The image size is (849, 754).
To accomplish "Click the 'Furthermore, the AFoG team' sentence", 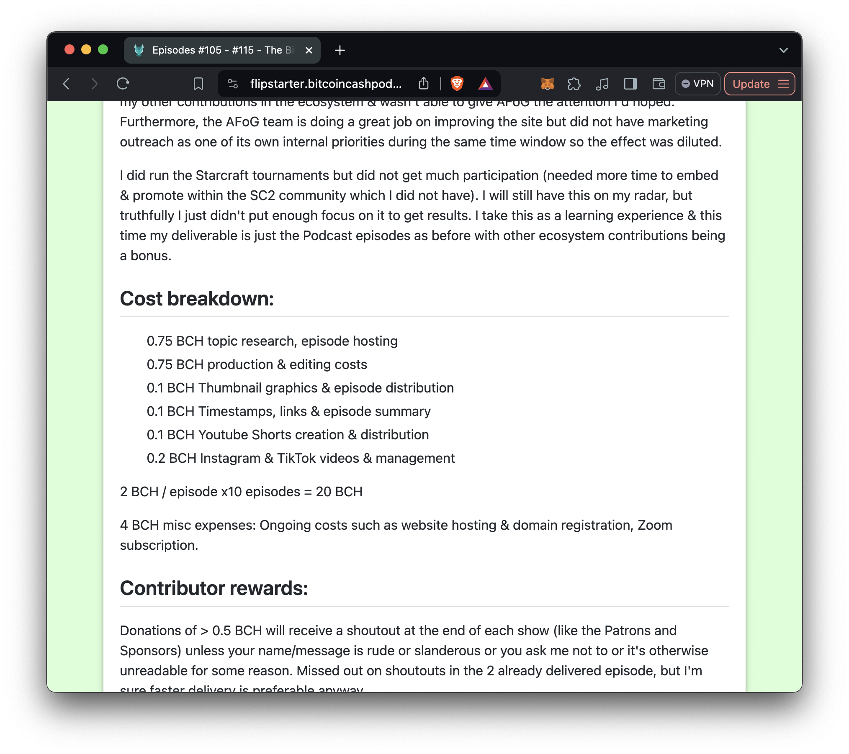I will coord(421,132).
